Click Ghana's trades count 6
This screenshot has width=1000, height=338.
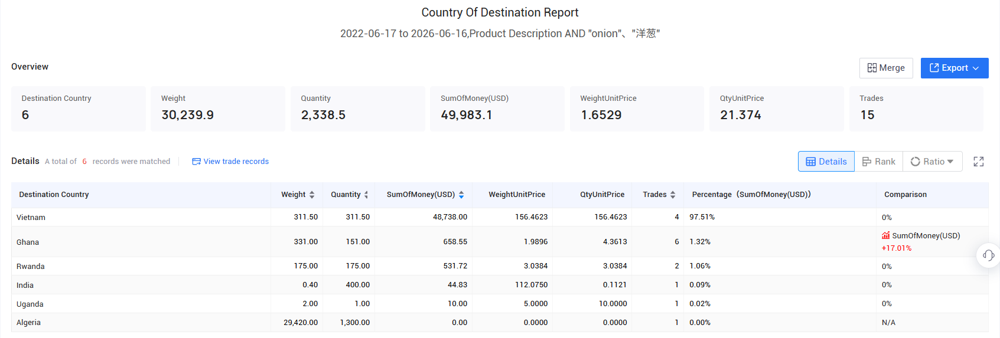point(677,242)
